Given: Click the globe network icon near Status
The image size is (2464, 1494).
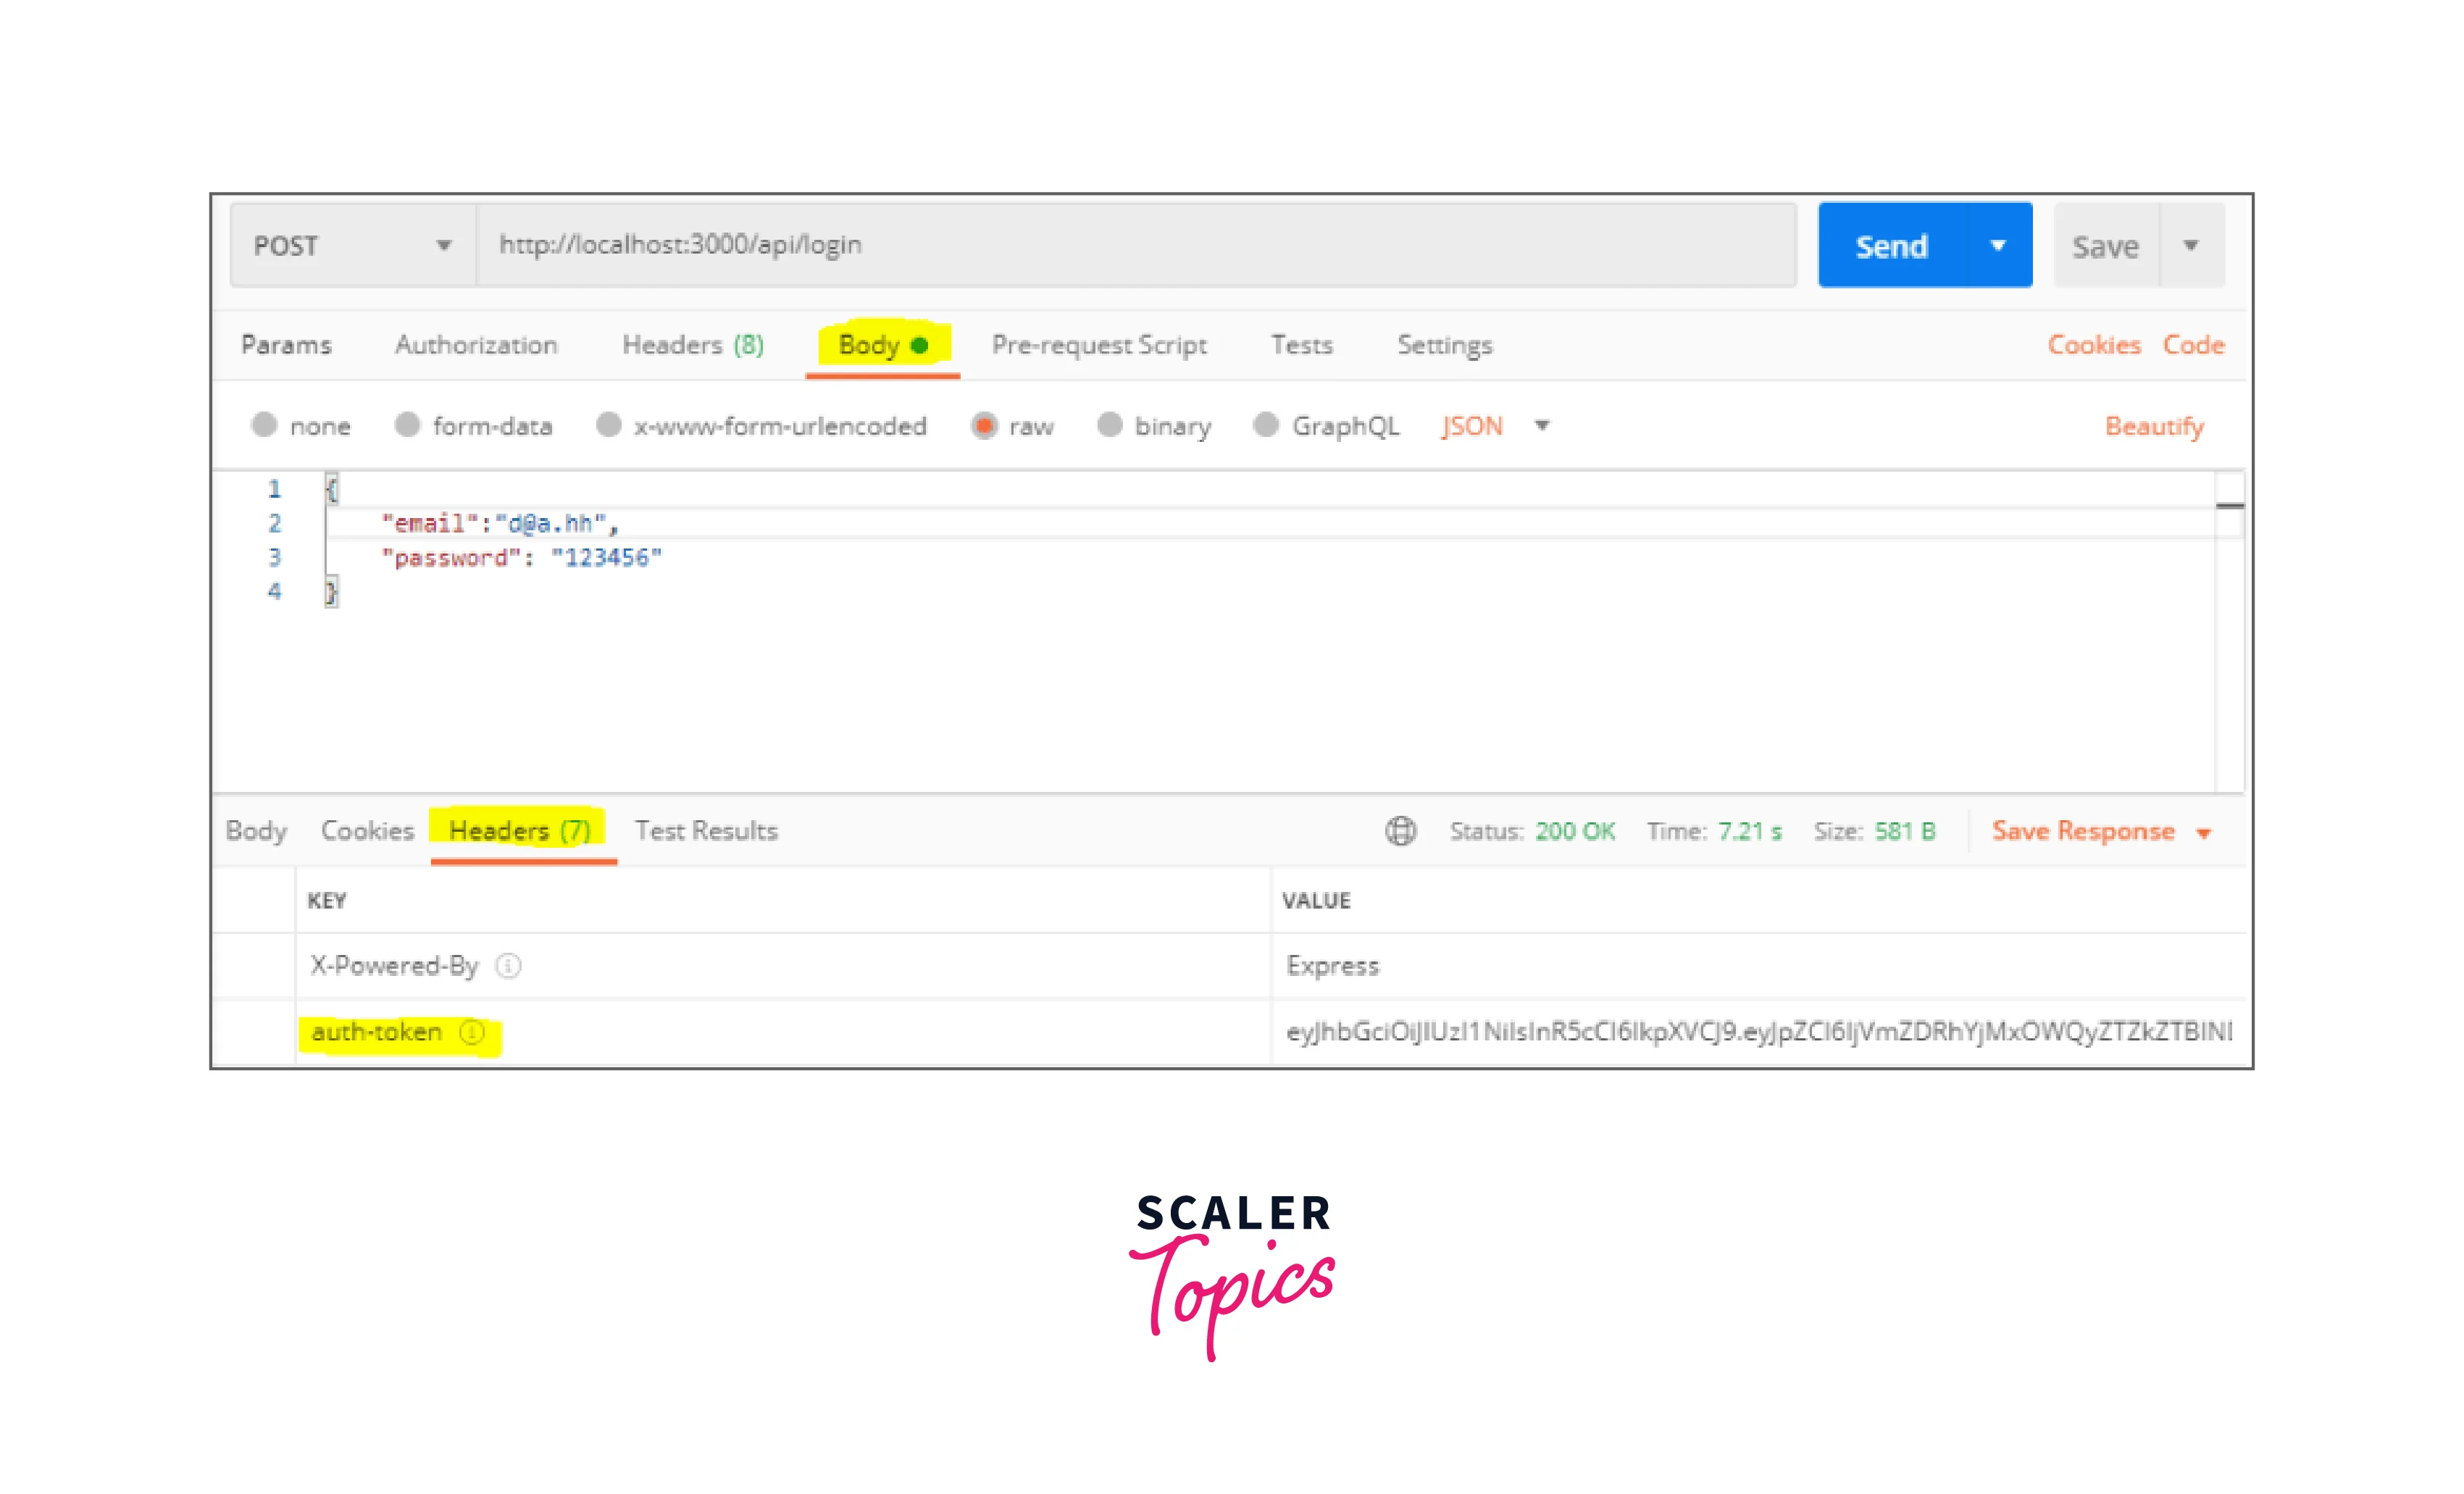Looking at the screenshot, I should [x=1400, y=831].
